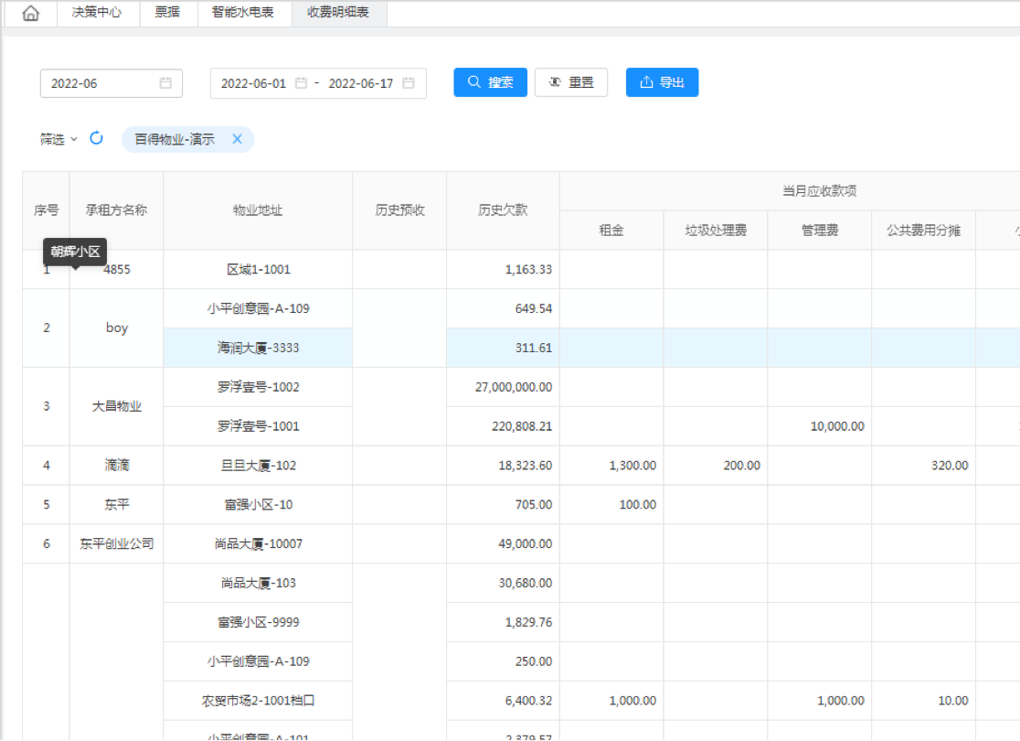Click the 物业地址 column header

point(258,210)
